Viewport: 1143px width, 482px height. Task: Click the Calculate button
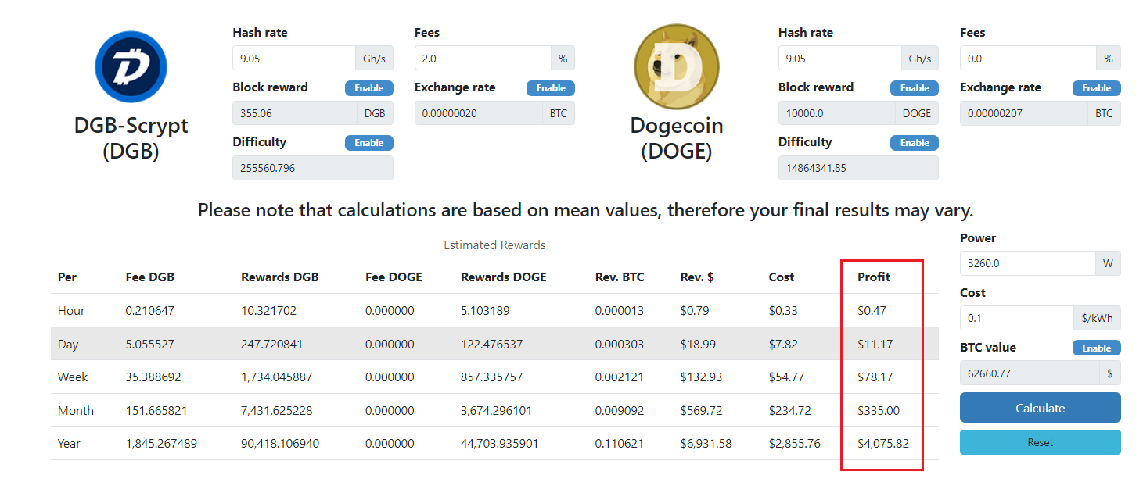pos(1041,408)
